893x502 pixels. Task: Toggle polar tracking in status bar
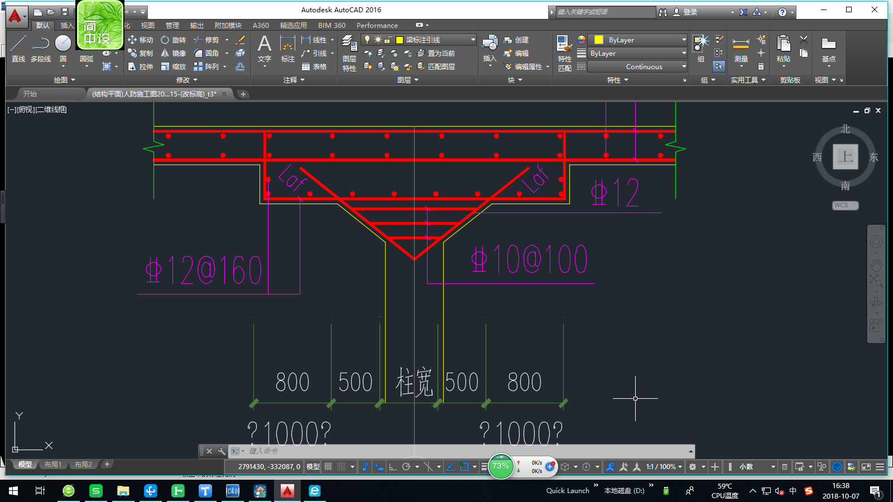pos(406,467)
